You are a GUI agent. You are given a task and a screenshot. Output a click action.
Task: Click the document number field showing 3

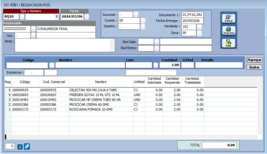tap(42, 17)
